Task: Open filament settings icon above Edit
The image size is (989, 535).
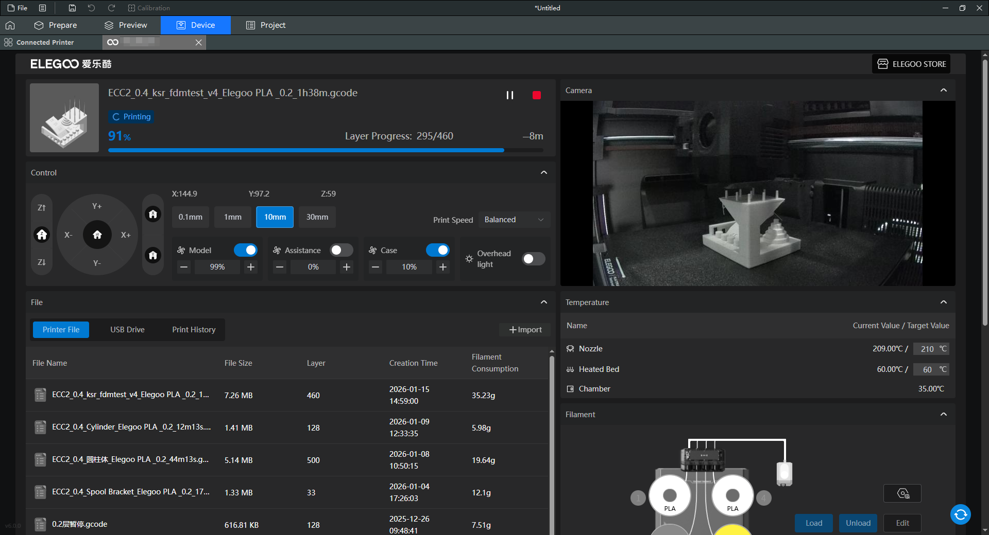Action: 902,493
